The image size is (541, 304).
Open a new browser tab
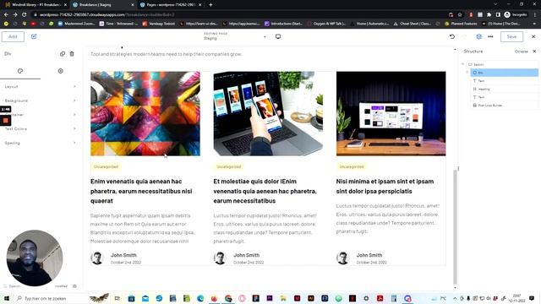click(210, 5)
